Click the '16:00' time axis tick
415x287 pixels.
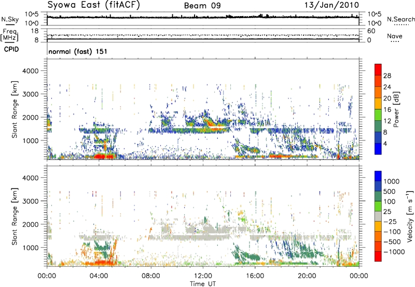[255, 276]
